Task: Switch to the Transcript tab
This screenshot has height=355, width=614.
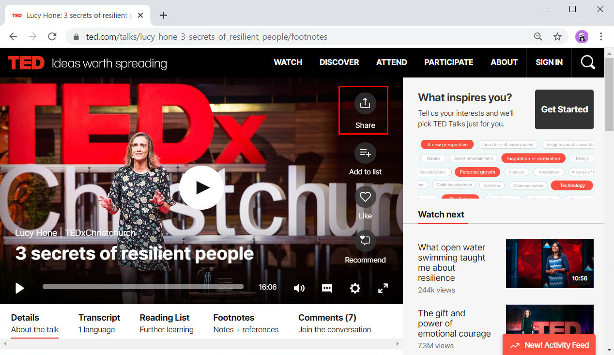Action: click(99, 324)
